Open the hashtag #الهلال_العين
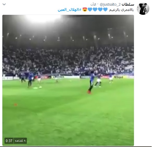The width and height of the screenshot is (153, 147). 69,10
